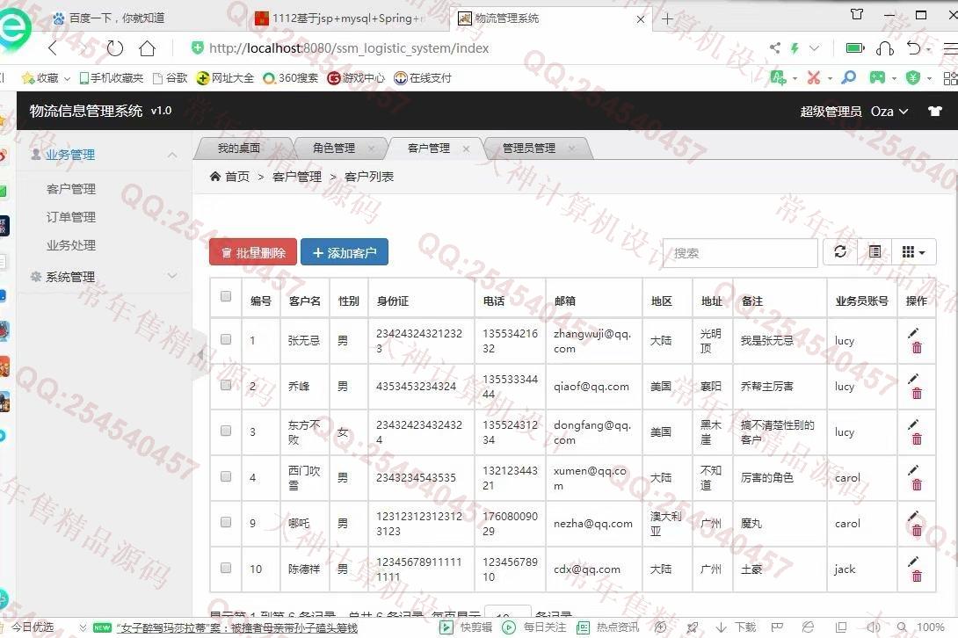Open 业务处理 in sidebar
Viewport: 958px width, 638px height.
[71, 245]
